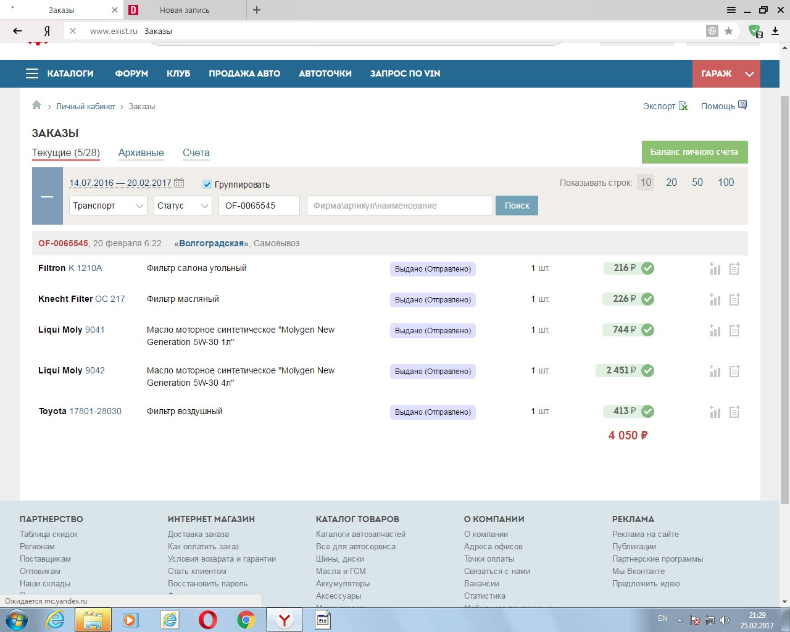Open the Доставка заказа footer link
The height and width of the screenshot is (632, 790).
[x=198, y=534]
